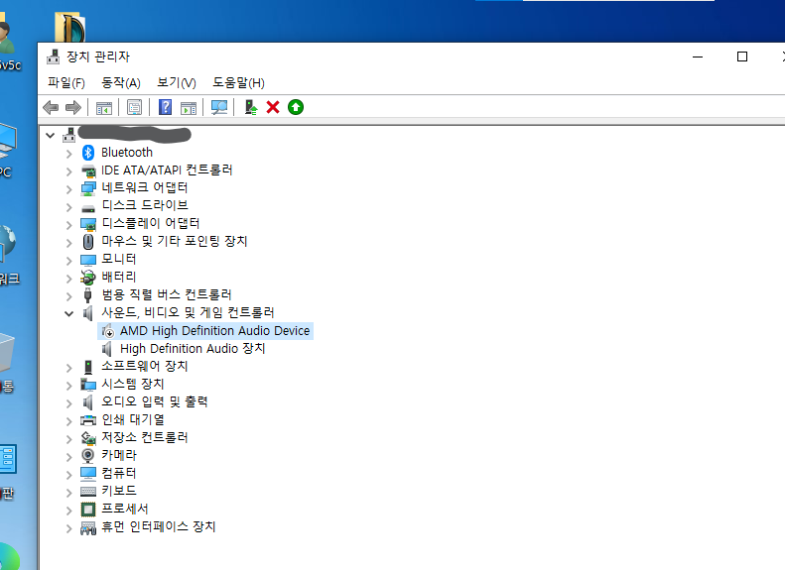Open the 보기(V) menu
The image size is (785, 570).
[x=177, y=82]
